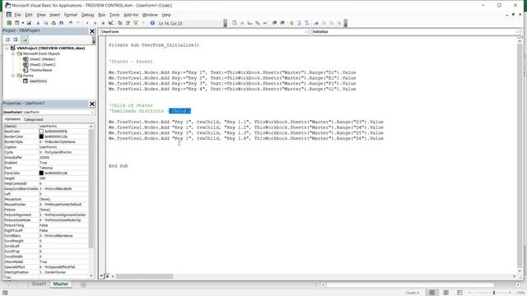This screenshot has width=527, height=296.
Task: Click the Paste icon in the toolbar
Action: (x=54, y=23)
